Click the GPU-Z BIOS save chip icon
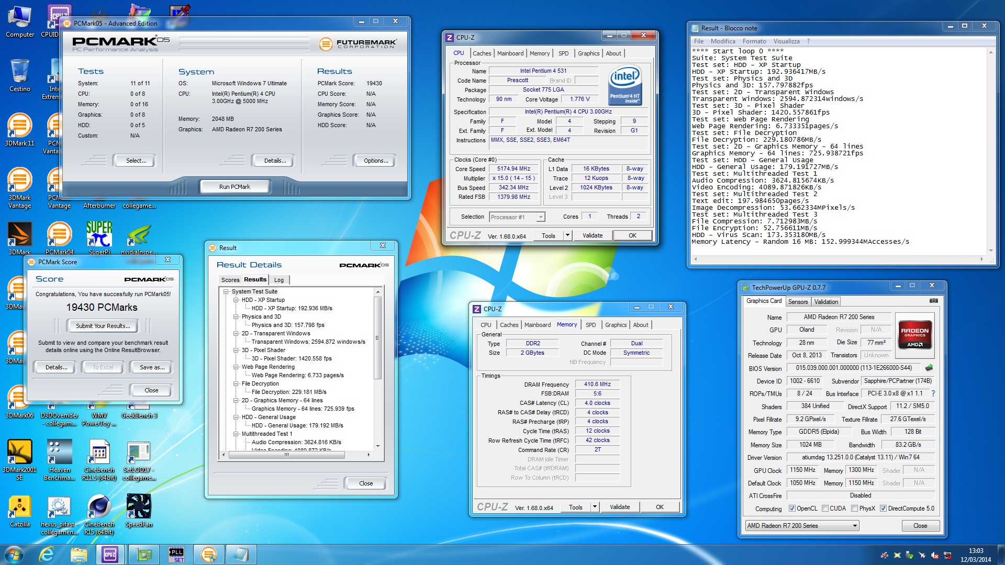This screenshot has width=1005, height=565. click(930, 368)
